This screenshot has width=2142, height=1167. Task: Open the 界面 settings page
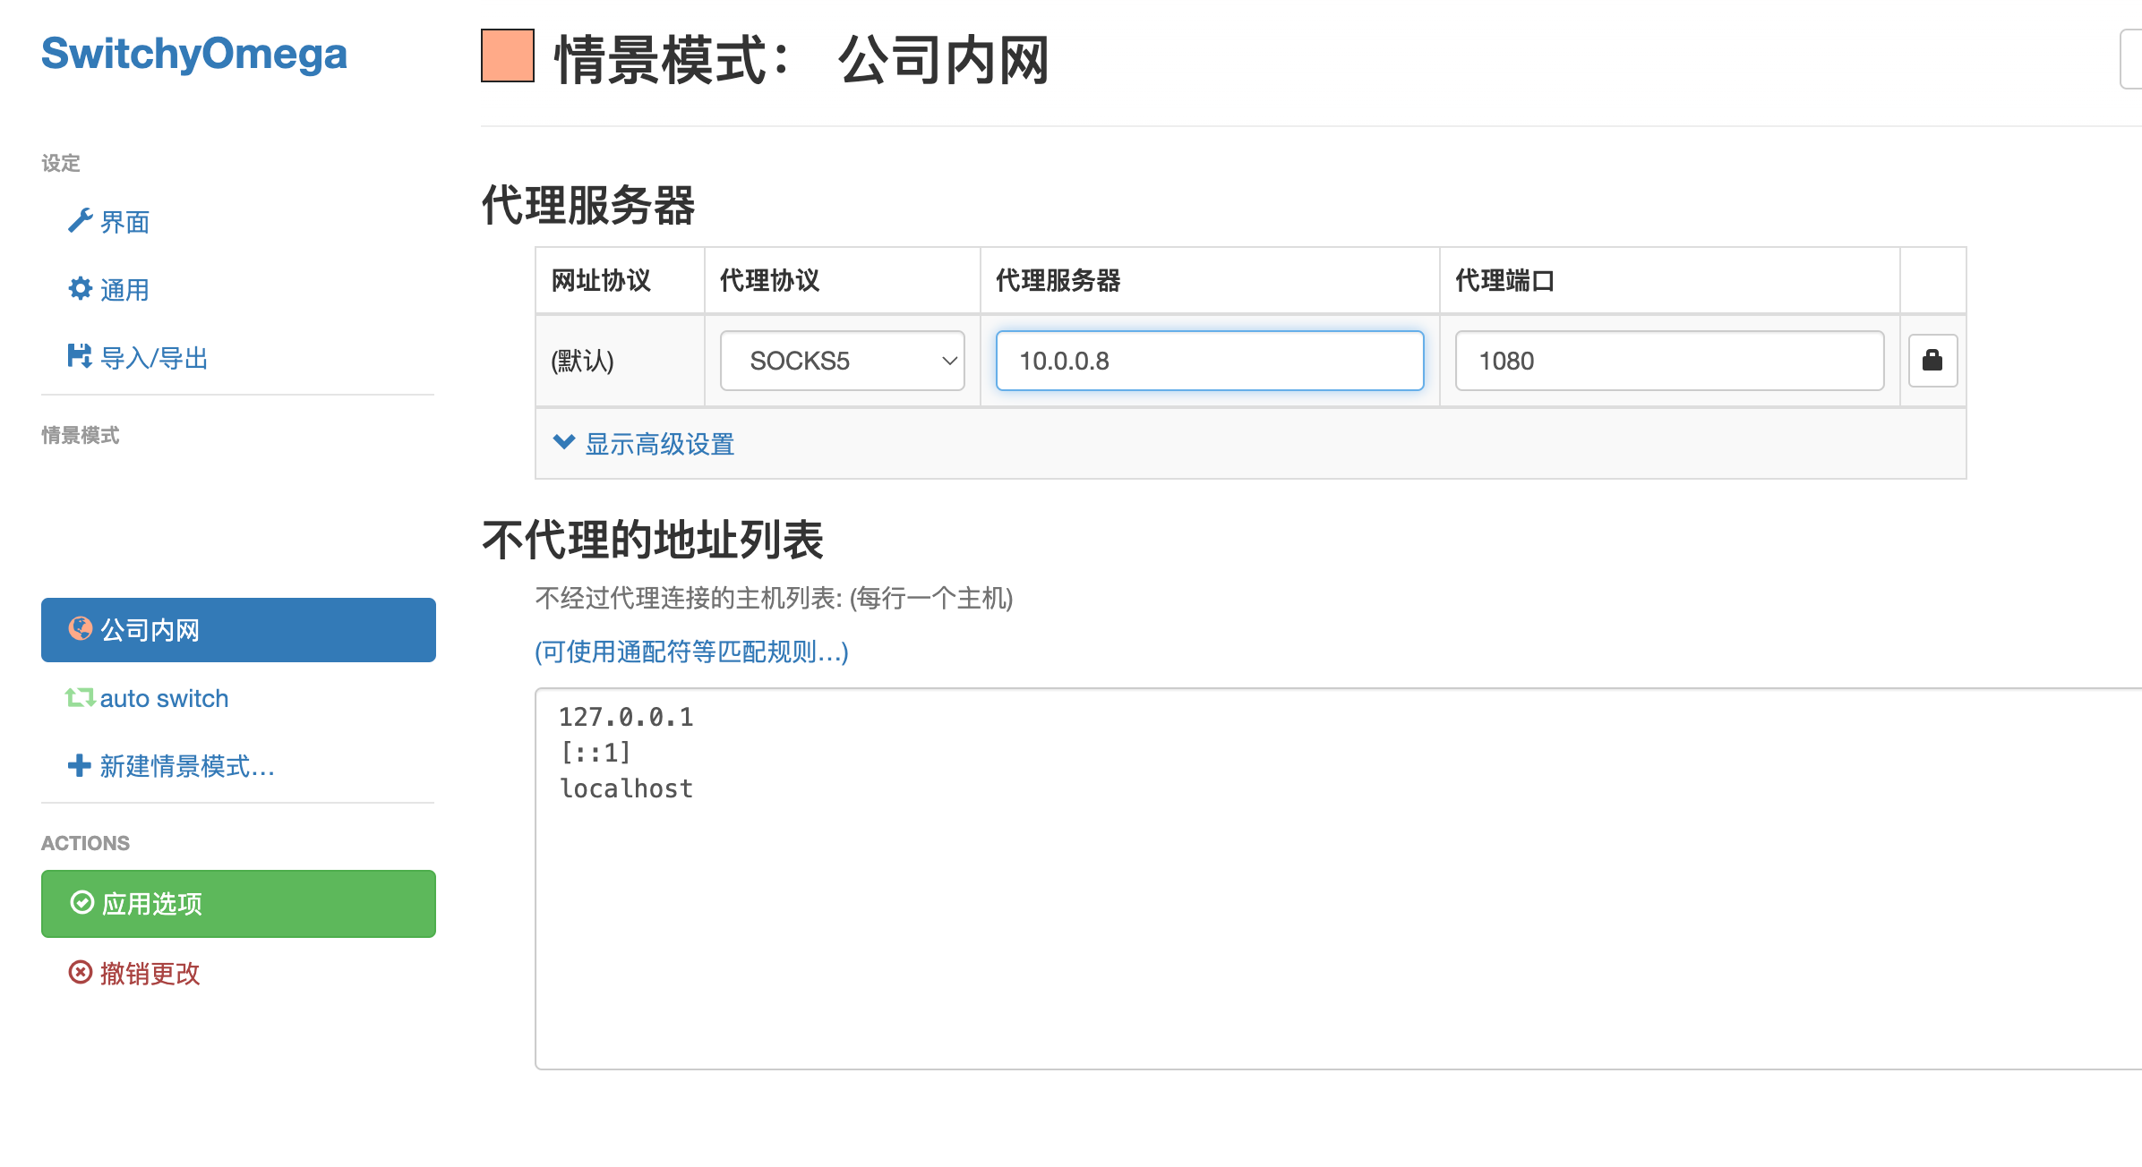click(x=124, y=222)
